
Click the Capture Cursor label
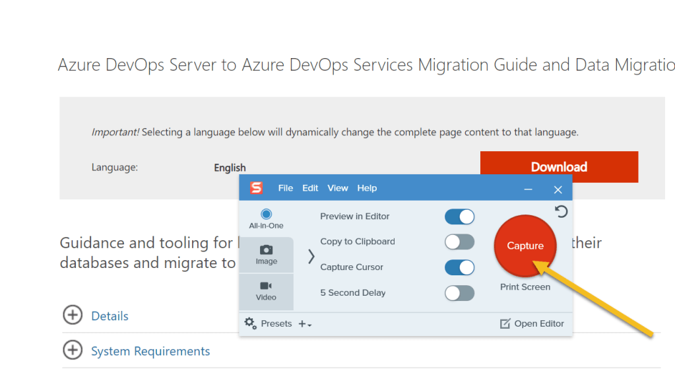[x=352, y=267]
